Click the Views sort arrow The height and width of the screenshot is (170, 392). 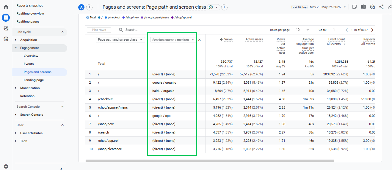click(x=221, y=39)
